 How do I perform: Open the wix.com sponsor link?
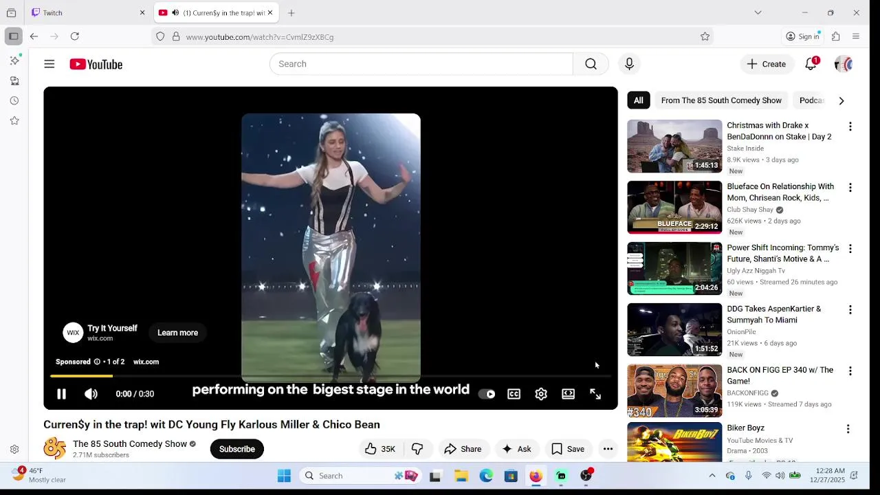tap(146, 362)
